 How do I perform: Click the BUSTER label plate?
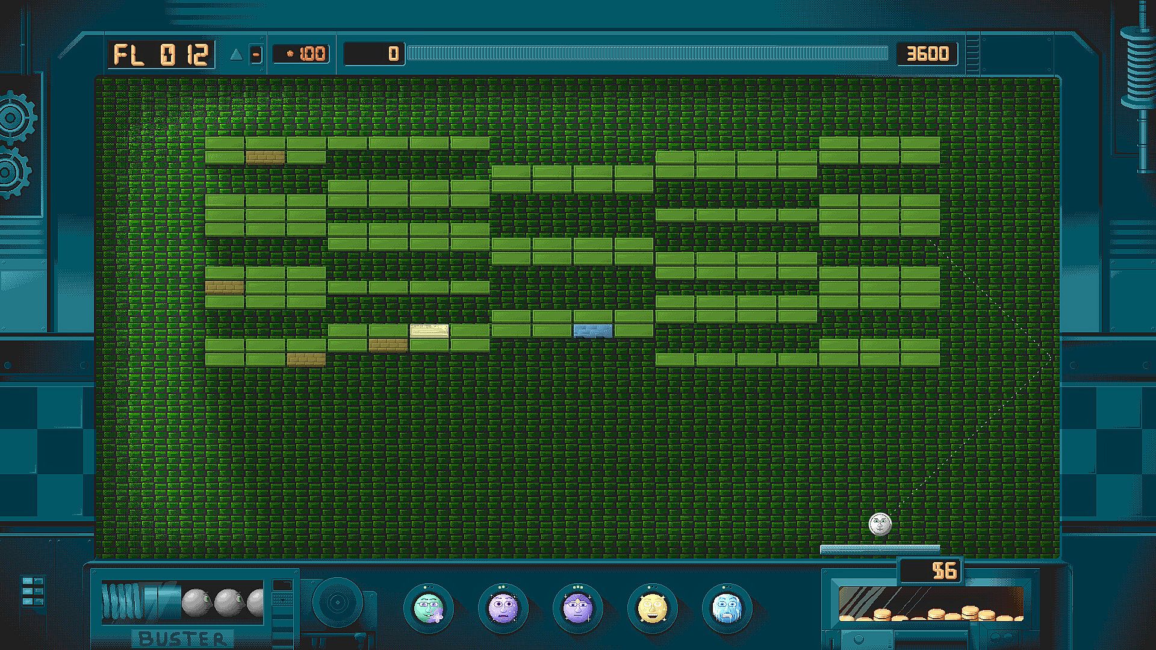coord(183,638)
